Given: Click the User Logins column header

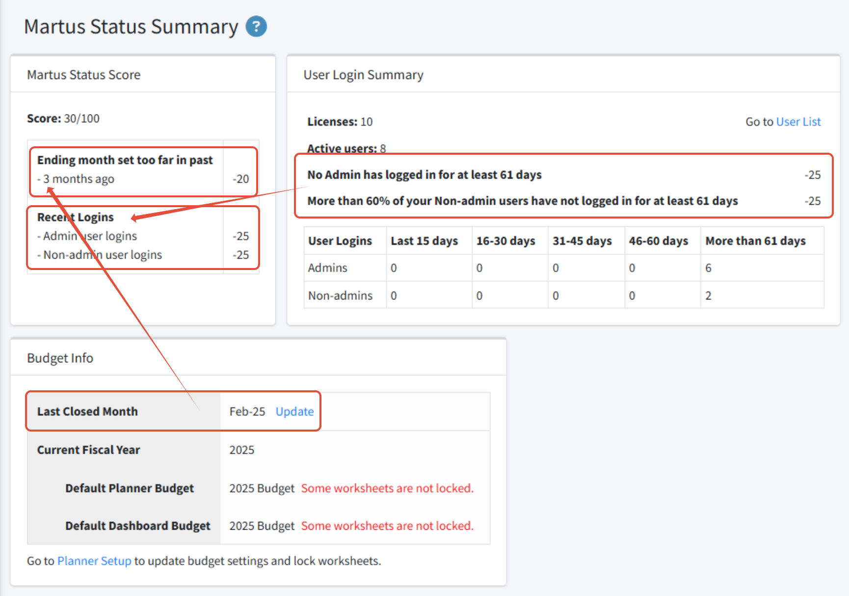Looking at the screenshot, I should [340, 241].
